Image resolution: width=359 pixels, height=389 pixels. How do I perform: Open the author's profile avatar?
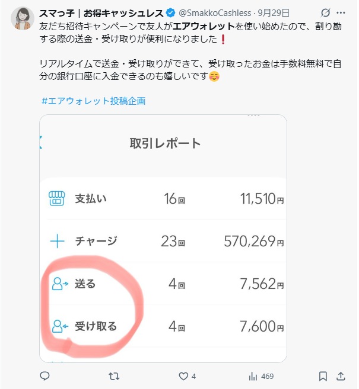click(23, 18)
